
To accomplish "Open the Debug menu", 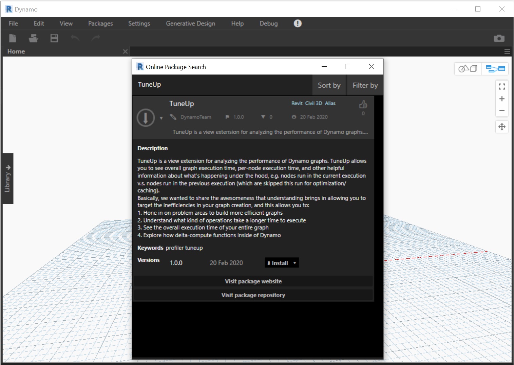I will (269, 23).
